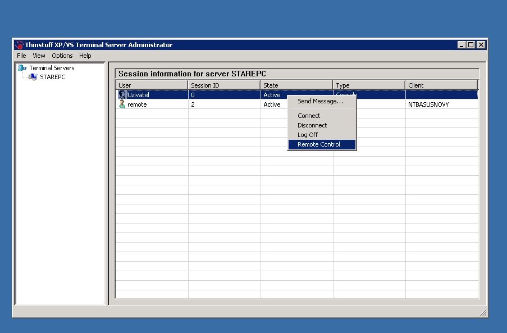Click the Terminal Servers network icon
Image resolution: width=507 pixels, height=333 pixels.
(x=22, y=68)
